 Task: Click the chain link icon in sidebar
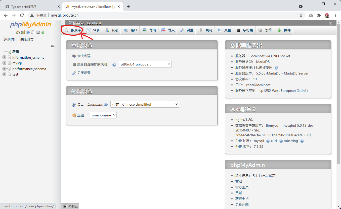pyautogui.click(x=53, y=46)
